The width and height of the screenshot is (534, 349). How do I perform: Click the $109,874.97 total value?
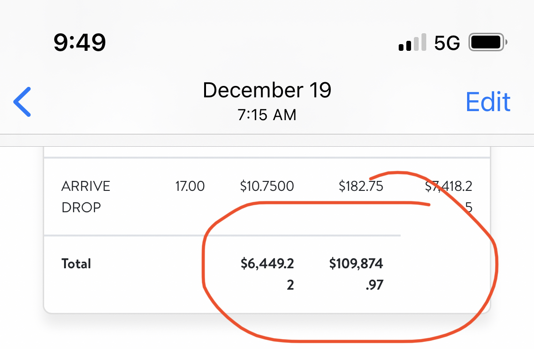pos(356,274)
